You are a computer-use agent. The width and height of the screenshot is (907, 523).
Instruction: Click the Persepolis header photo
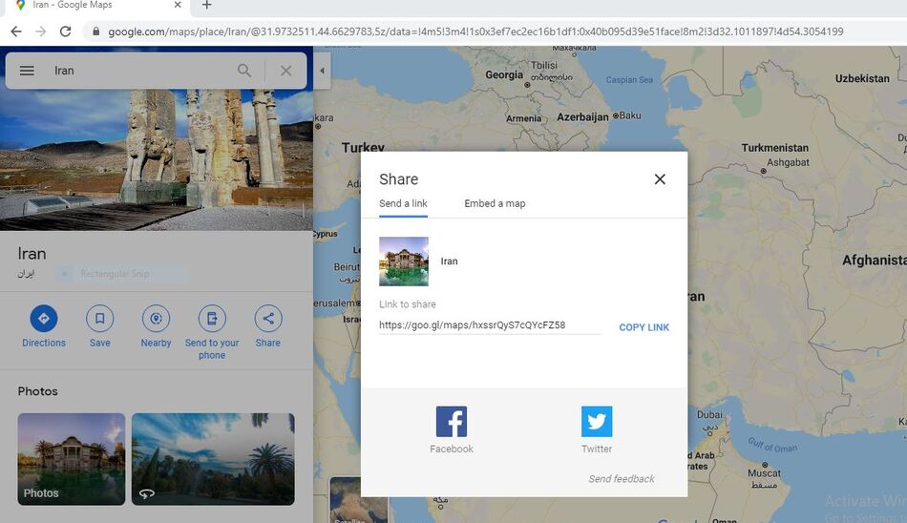click(x=157, y=159)
